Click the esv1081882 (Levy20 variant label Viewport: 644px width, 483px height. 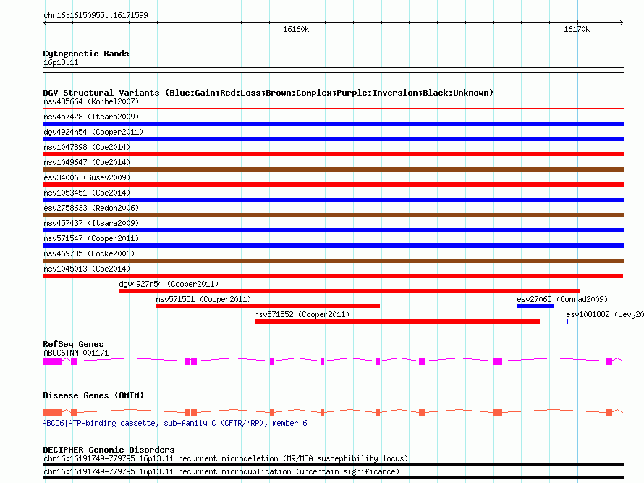pyautogui.click(x=605, y=314)
